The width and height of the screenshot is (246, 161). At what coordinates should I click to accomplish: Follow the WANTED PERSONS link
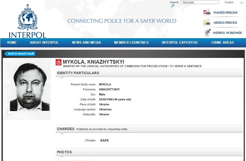[x=225, y=13]
